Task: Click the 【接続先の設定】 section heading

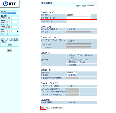Action: pos(47,12)
